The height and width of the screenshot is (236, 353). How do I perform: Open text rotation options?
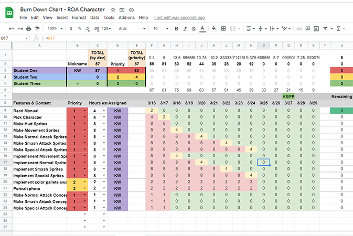(x=286, y=29)
